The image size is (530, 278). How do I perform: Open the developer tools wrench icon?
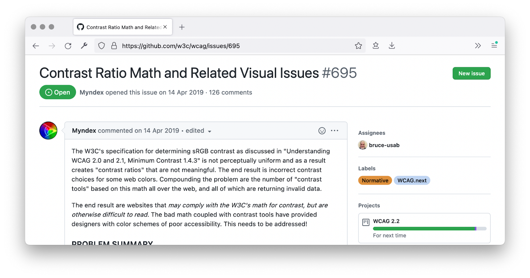(x=84, y=46)
